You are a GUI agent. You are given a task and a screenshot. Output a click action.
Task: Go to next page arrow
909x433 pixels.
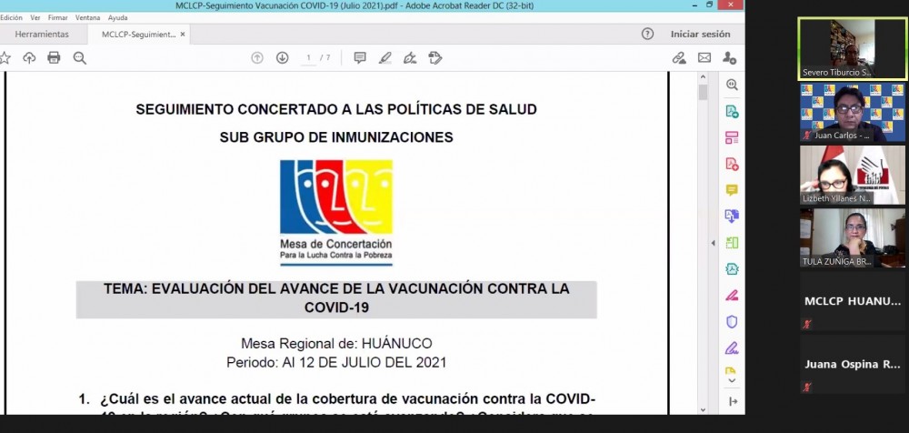click(x=282, y=58)
